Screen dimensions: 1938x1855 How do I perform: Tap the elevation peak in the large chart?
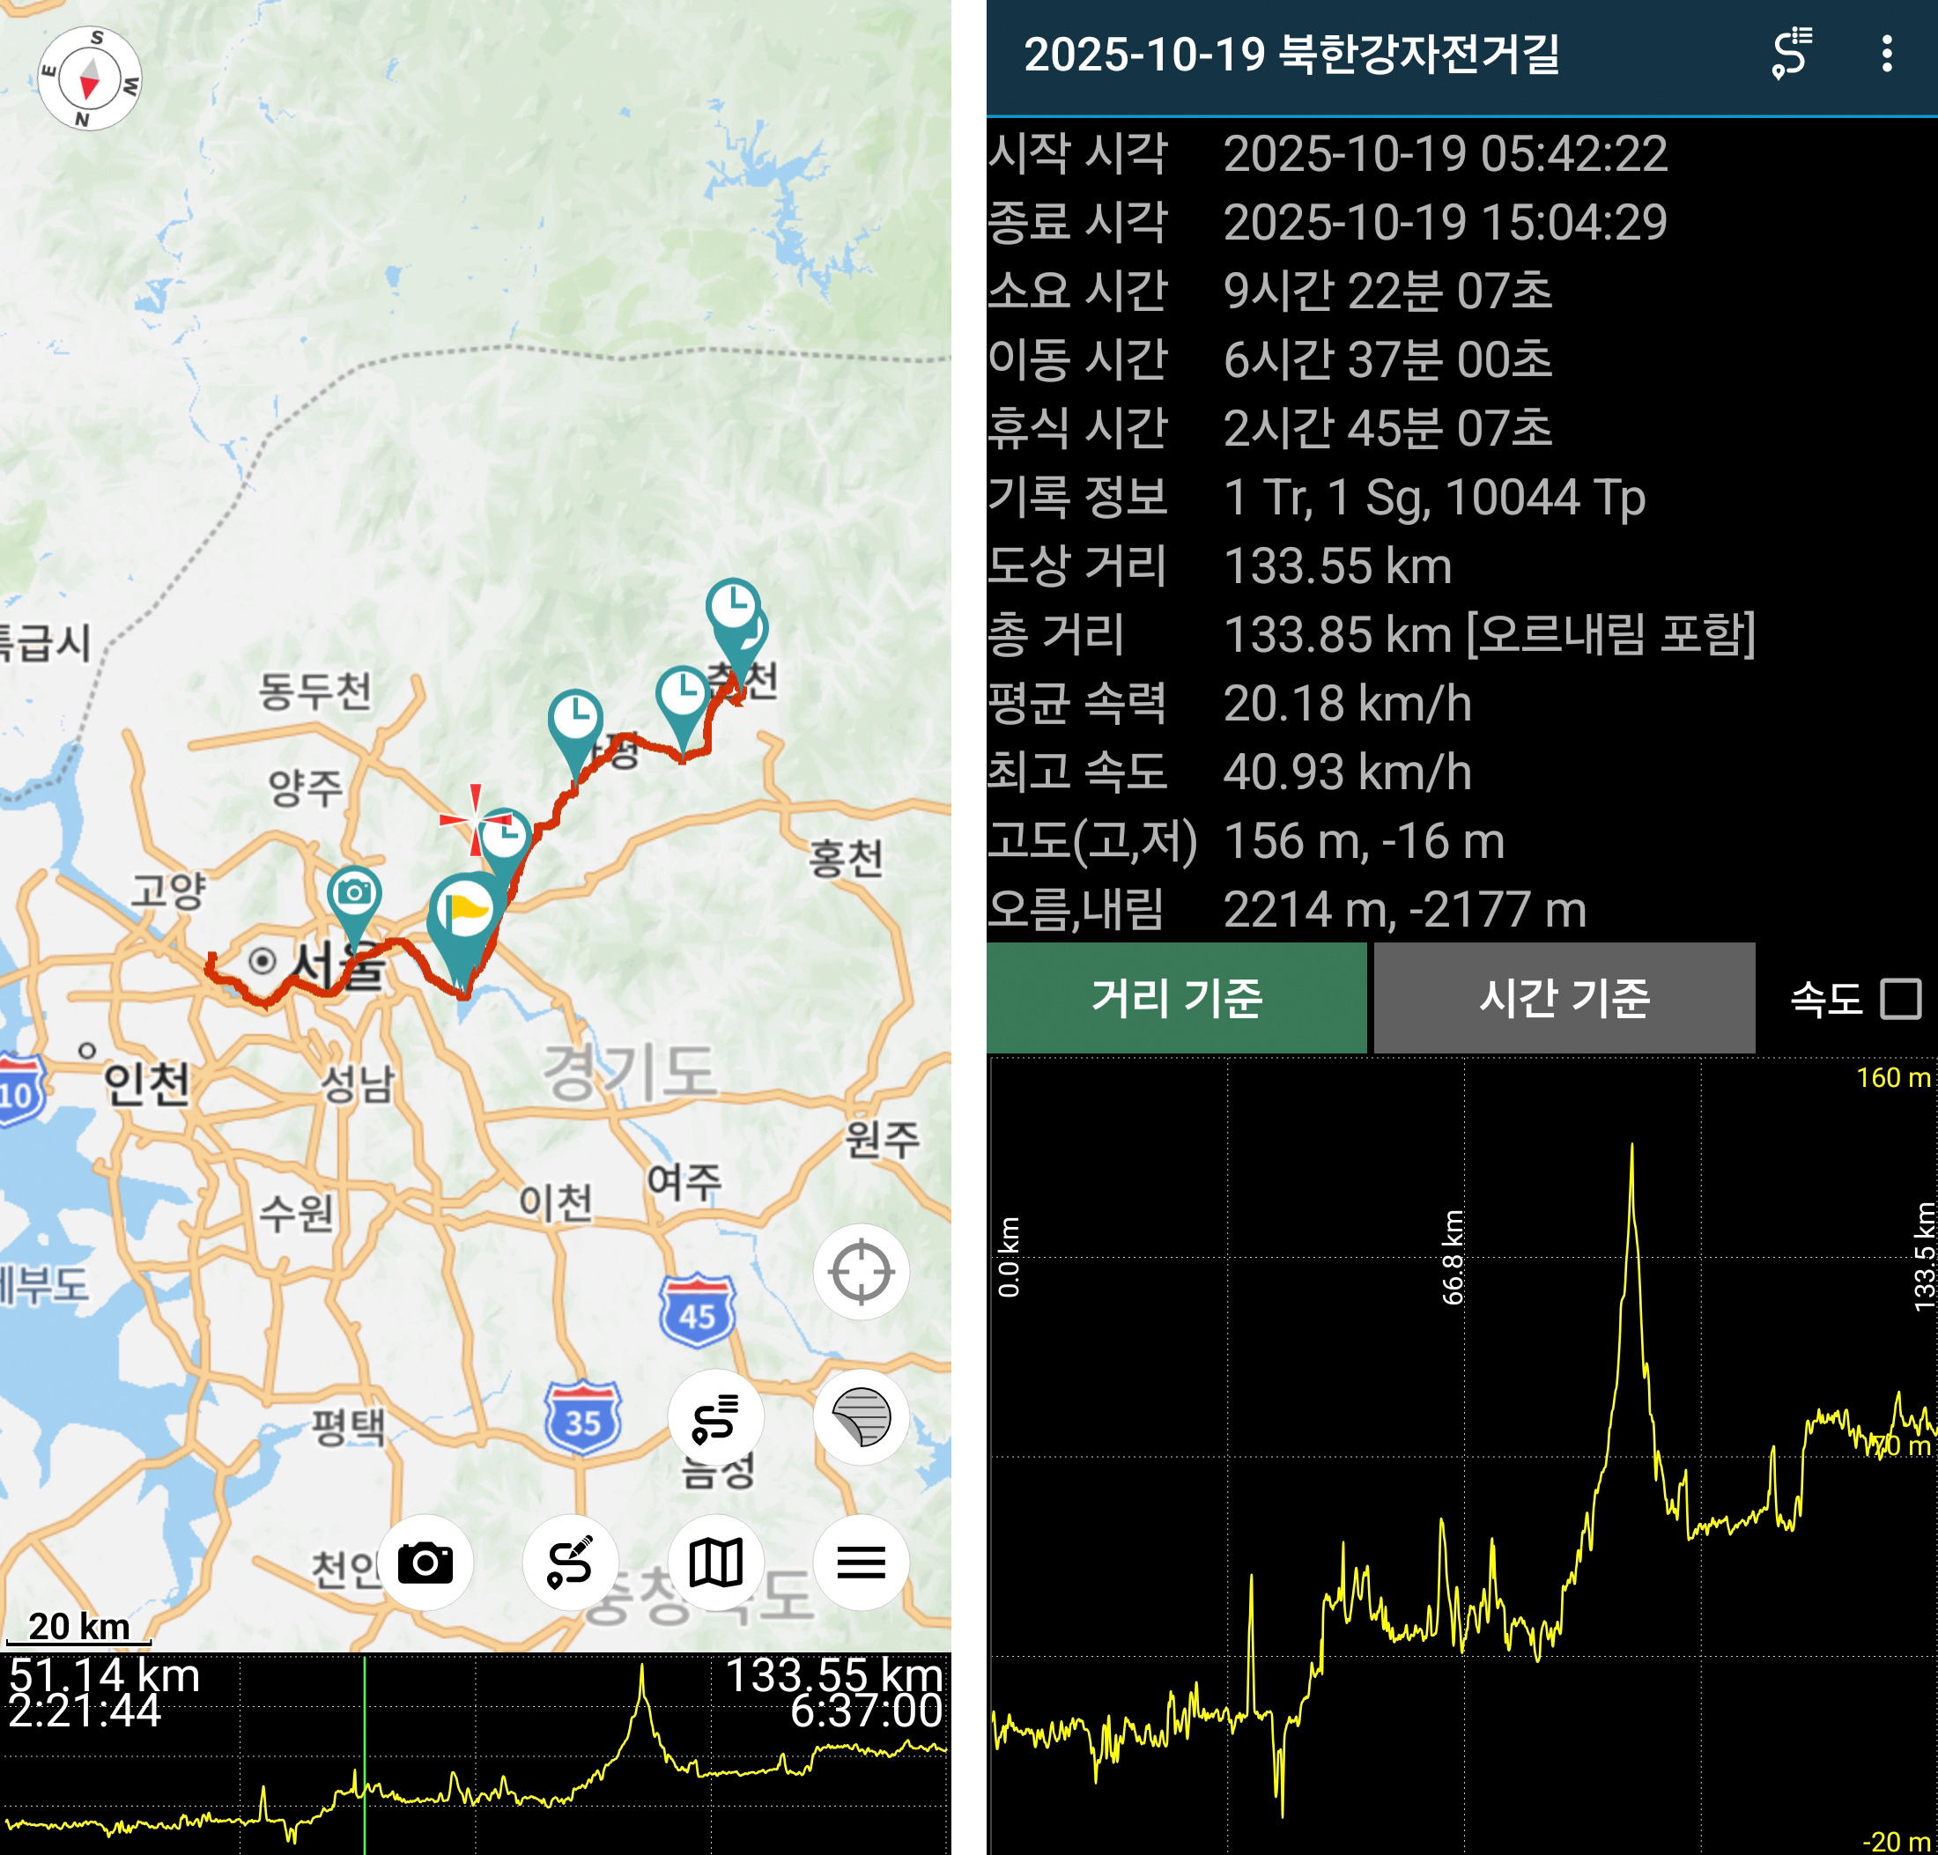(1631, 1147)
